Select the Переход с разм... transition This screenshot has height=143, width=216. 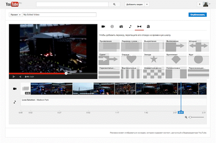(131, 46)
